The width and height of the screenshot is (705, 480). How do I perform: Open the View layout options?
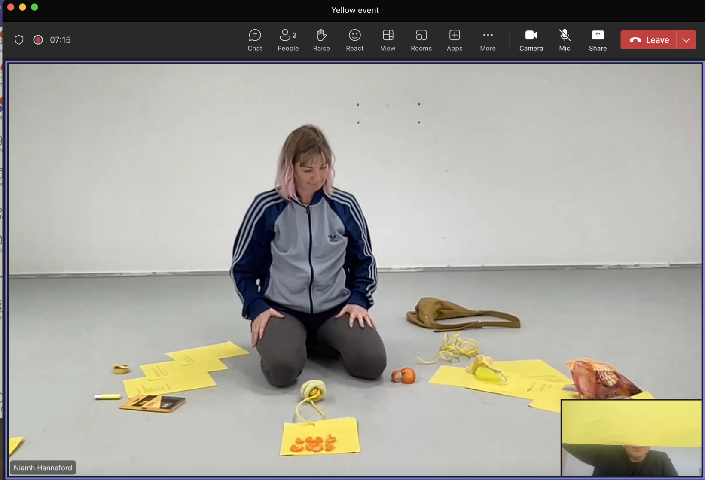388,40
